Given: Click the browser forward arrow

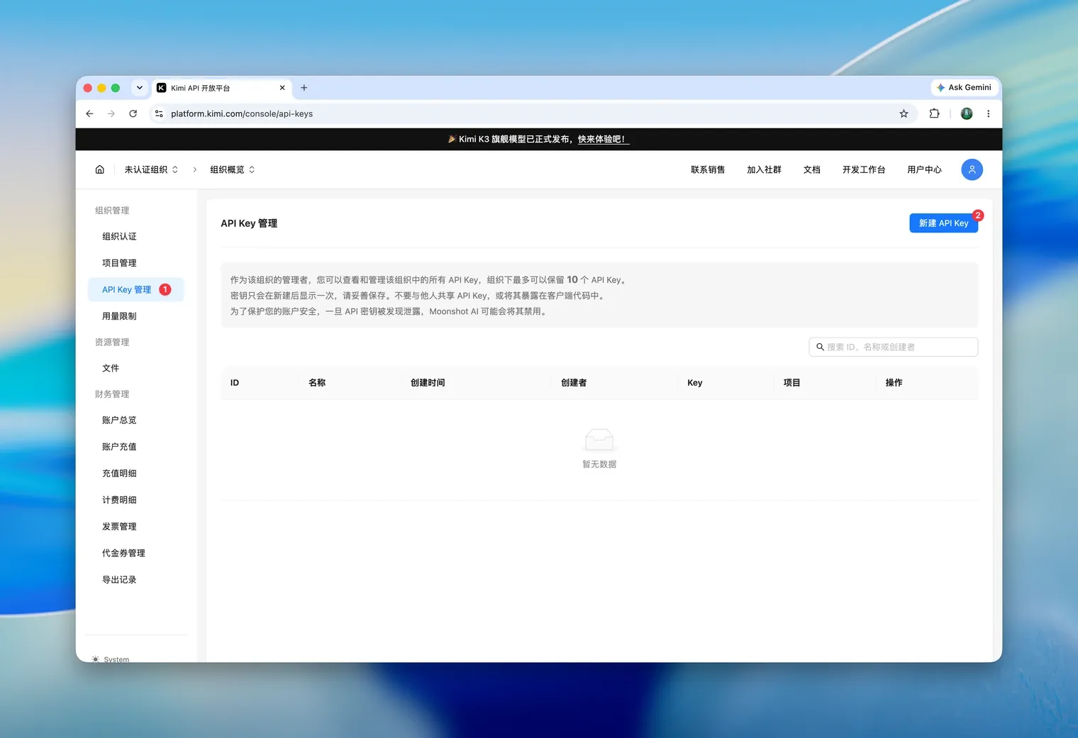Looking at the screenshot, I should point(111,113).
